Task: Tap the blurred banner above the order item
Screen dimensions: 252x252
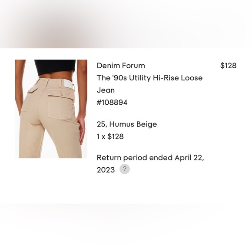Action: click(x=126, y=24)
